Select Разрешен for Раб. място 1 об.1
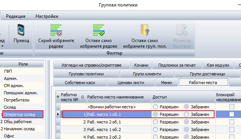This screenshot has height=139, width=241. pos(155,114)
